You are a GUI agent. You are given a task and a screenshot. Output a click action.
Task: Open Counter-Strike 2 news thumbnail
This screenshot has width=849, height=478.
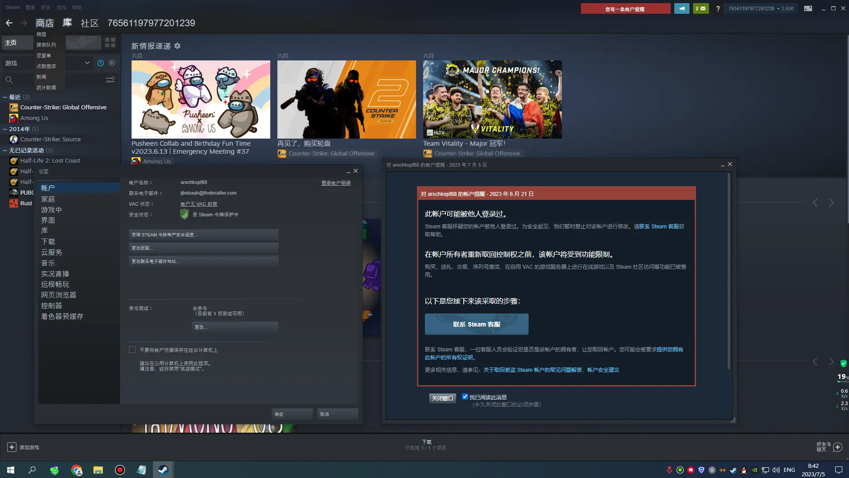[347, 100]
